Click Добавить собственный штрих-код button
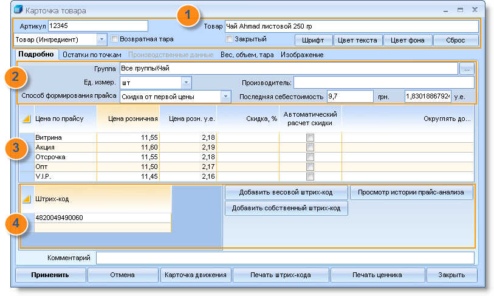Image resolution: width=494 pixels, height=296 pixels. (x=286, y=208)
